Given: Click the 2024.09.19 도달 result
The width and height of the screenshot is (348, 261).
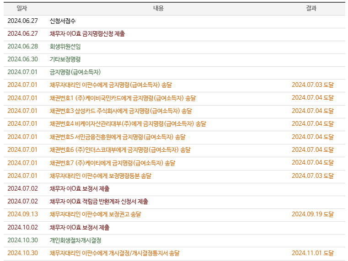Looking at the screenshot, I should point(313,214).
